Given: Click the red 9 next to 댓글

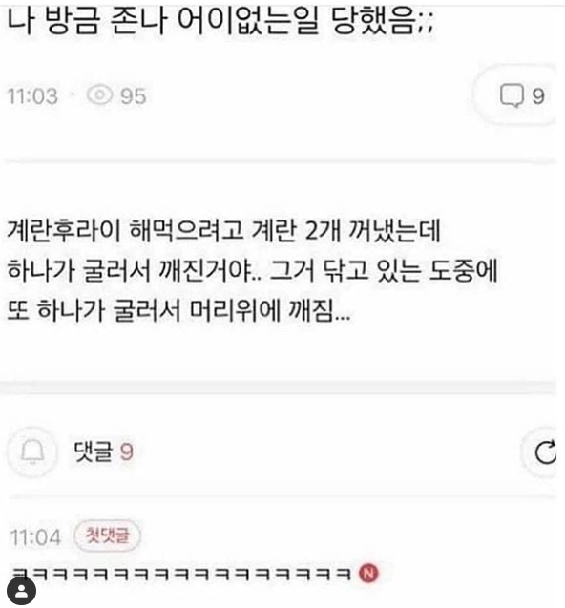Looking at the screenshot, I should point(126,452).
